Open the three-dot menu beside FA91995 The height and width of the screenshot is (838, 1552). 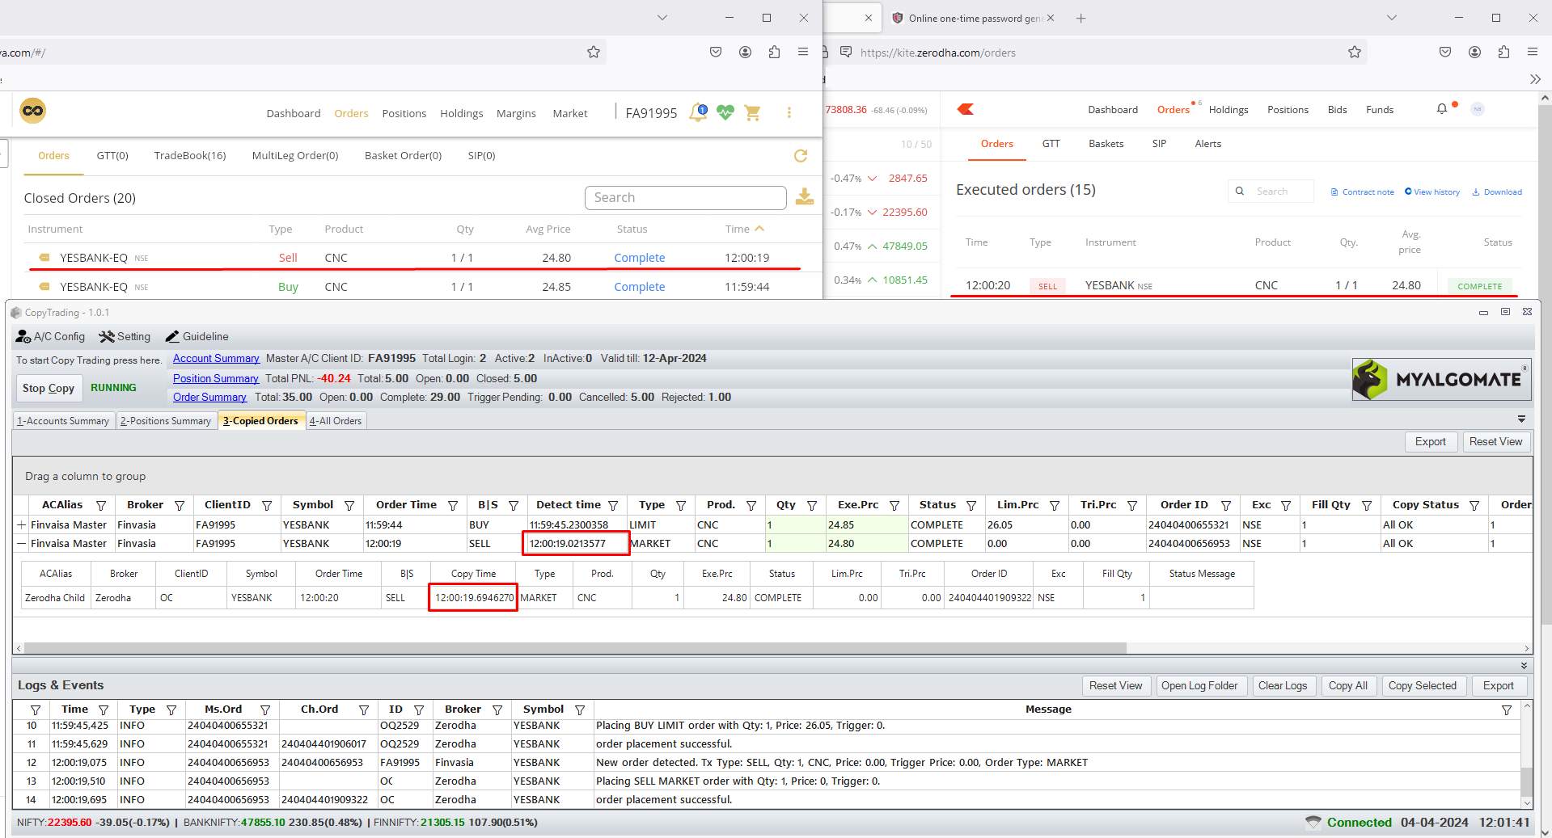click(x=789, y=113)
